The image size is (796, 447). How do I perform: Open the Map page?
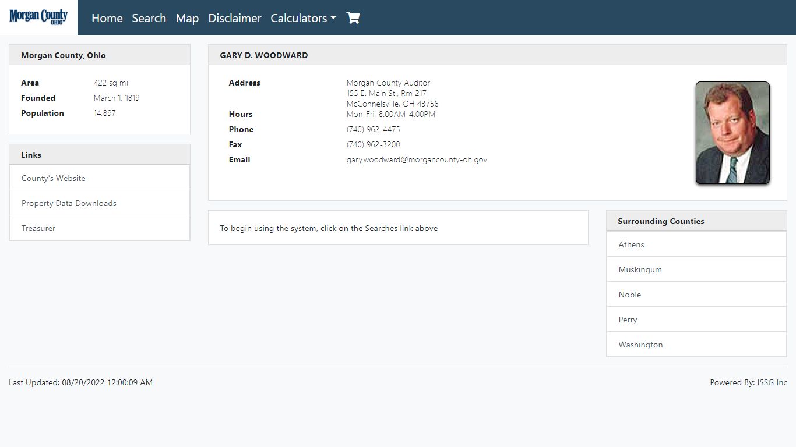tap(187, 18)
